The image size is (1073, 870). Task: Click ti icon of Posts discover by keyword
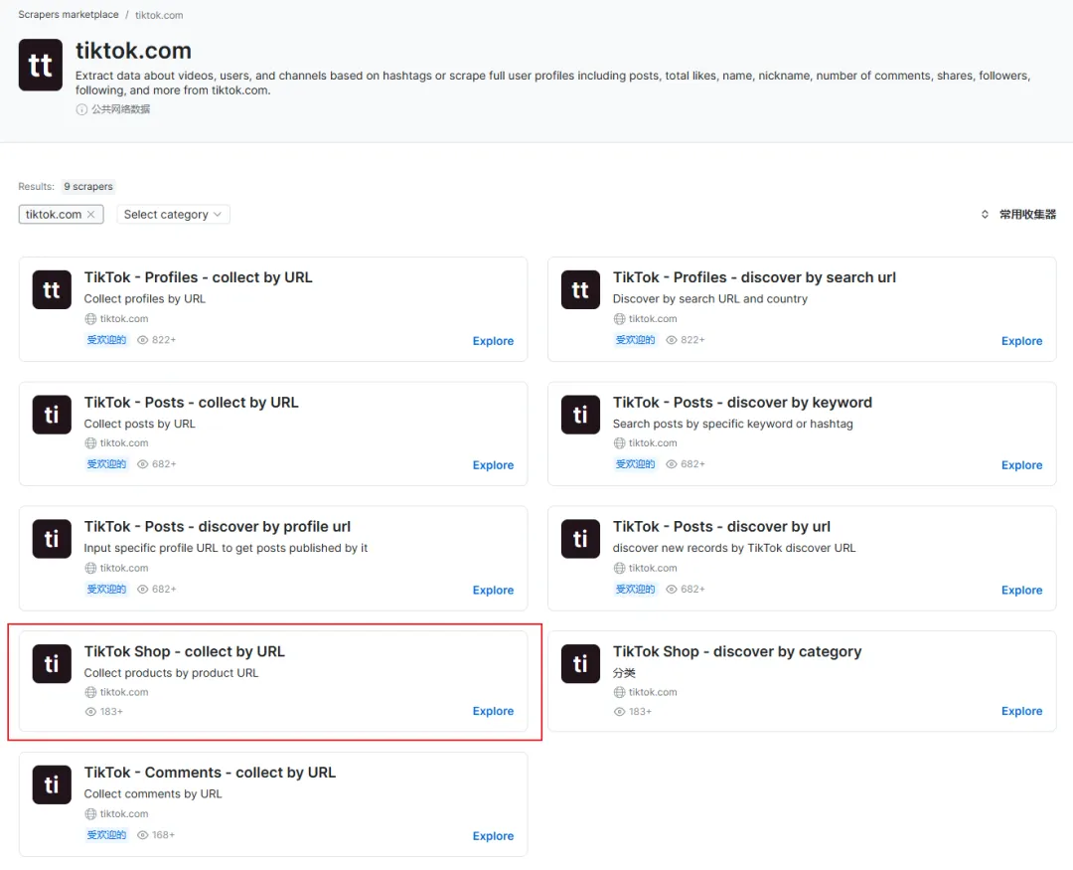(x=580, y=415)
